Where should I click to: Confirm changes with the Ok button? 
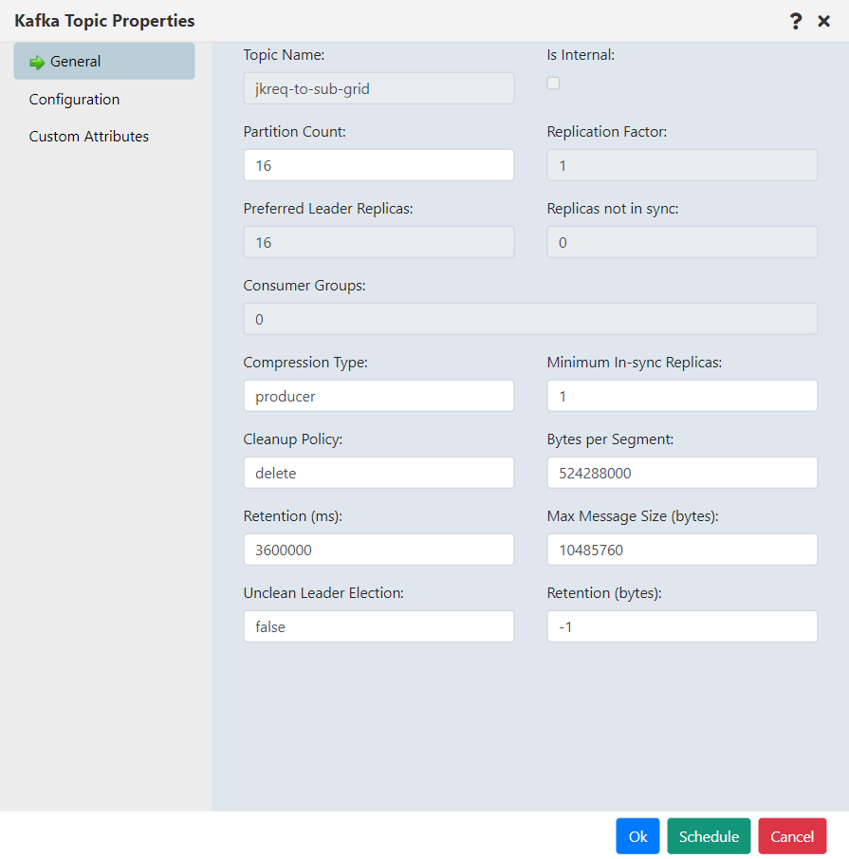point(637,836)
